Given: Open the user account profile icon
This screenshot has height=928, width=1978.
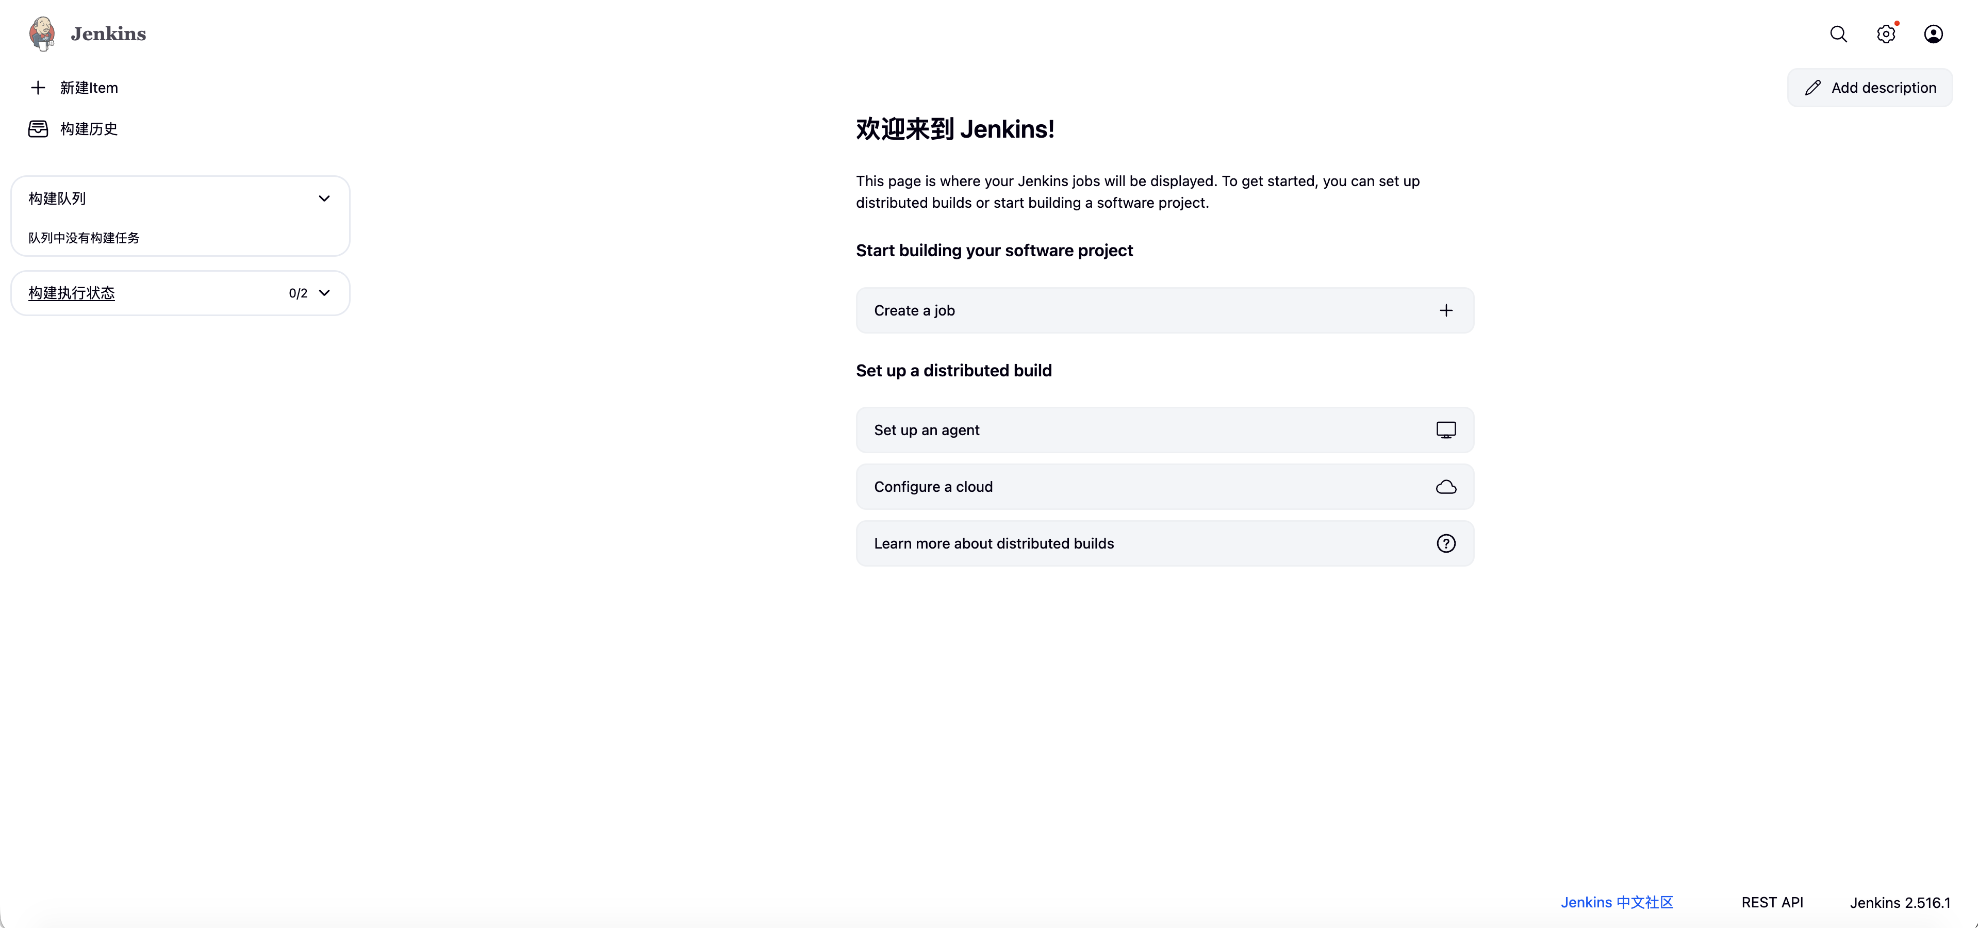Looking at the screenshot, I should click(1934, 34).
